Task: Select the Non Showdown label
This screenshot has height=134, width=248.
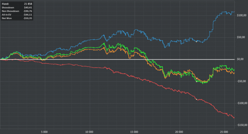Action: pyautogui.click(x=10, y=11)
